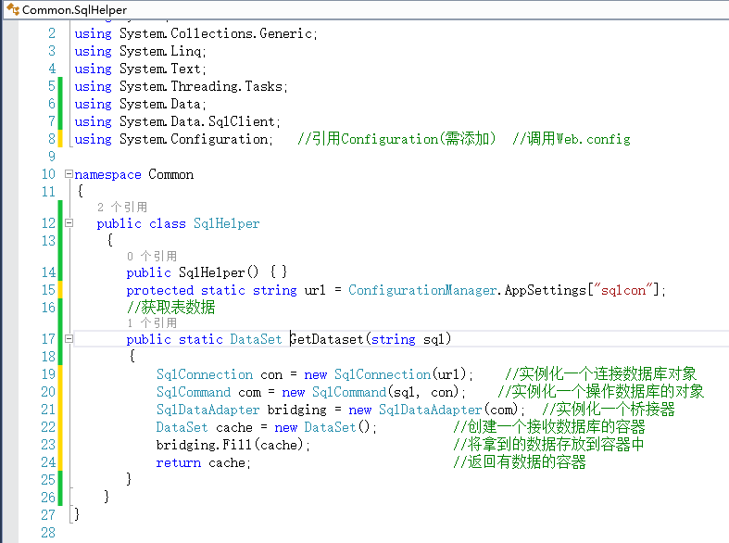Click the GetDataset method name
Screen dimensions: 729x543
[326, 339]
